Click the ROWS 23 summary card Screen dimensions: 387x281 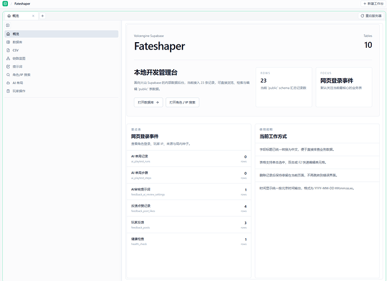(284, 87)
